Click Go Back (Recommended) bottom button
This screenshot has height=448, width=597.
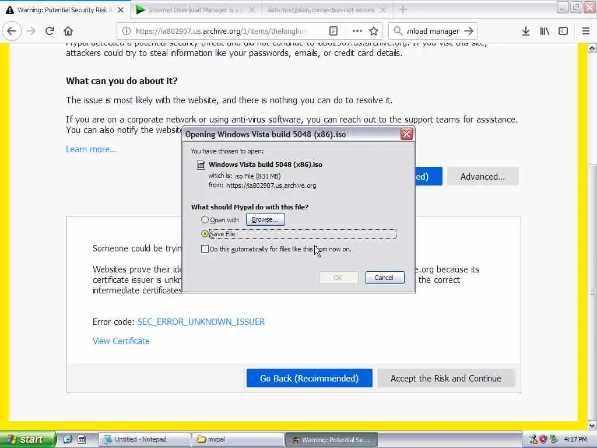click(x=309, y=378)
